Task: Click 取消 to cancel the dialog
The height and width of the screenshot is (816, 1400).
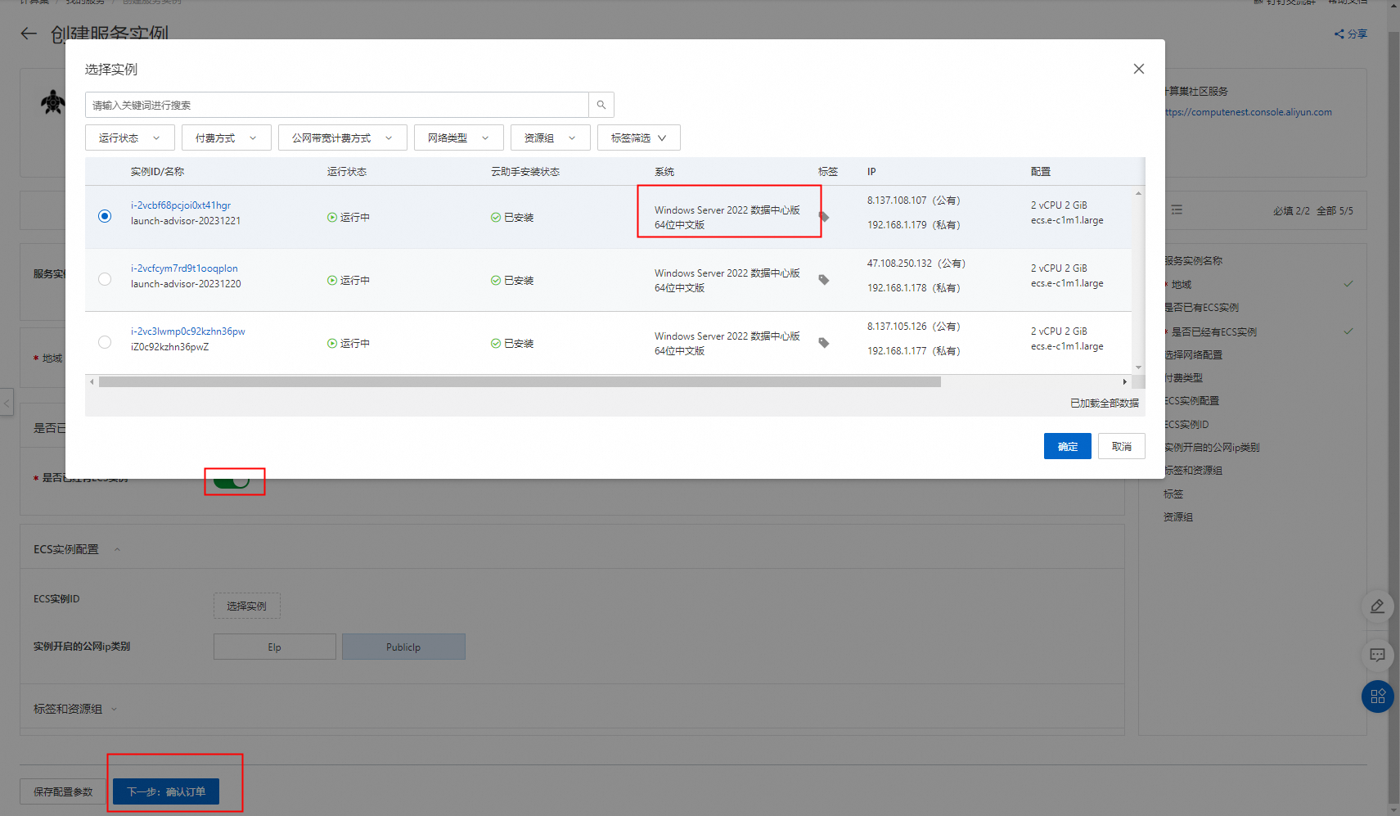Action: point(1121,446)
